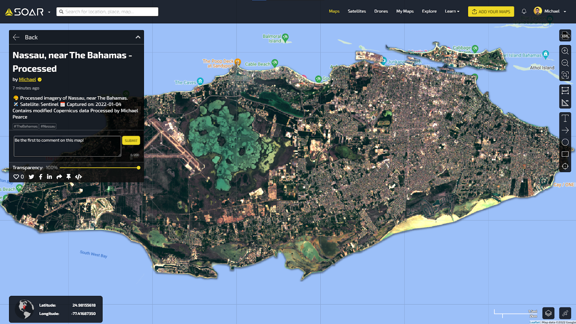
Task: Open the Michael user account dropdown
Action: tap(550, 12)
